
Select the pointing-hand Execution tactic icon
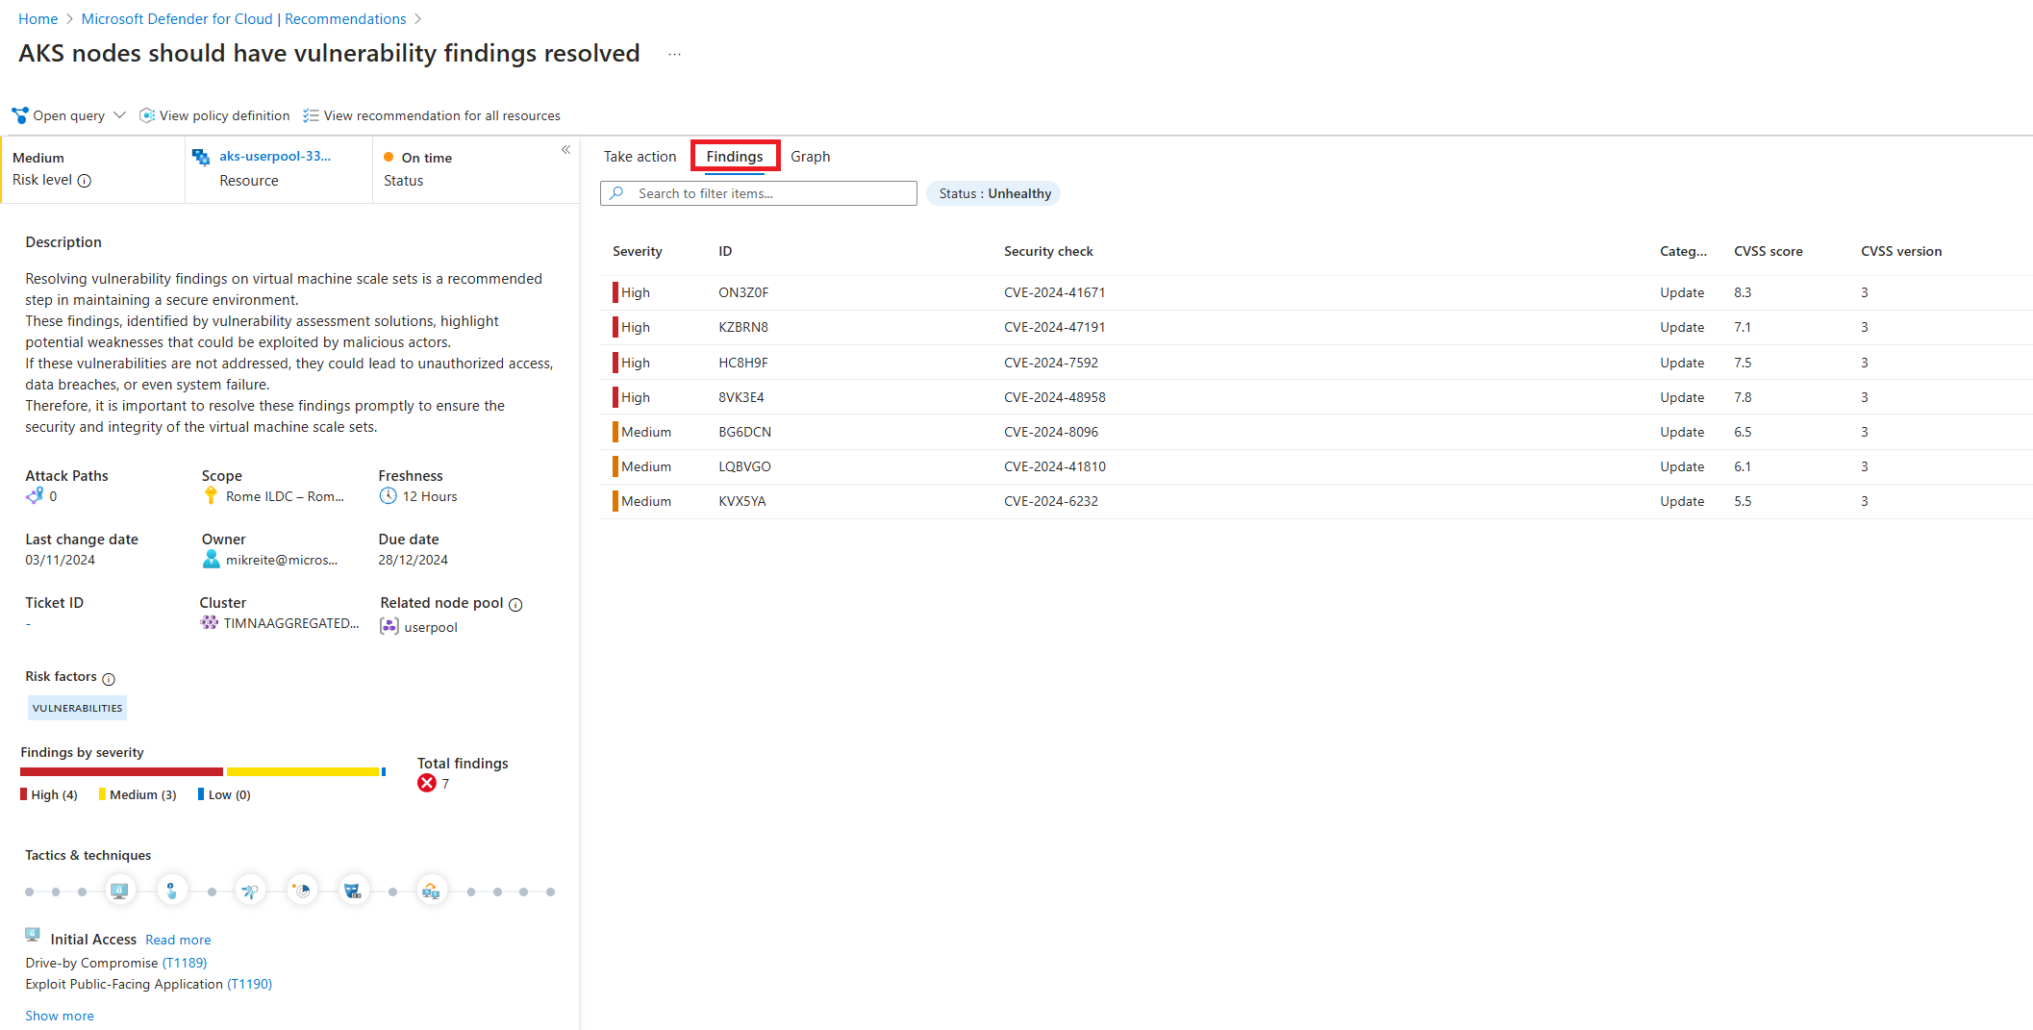[171, 891]
